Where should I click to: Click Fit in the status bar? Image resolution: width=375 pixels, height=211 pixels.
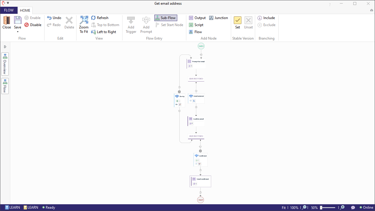coord(284,207)
